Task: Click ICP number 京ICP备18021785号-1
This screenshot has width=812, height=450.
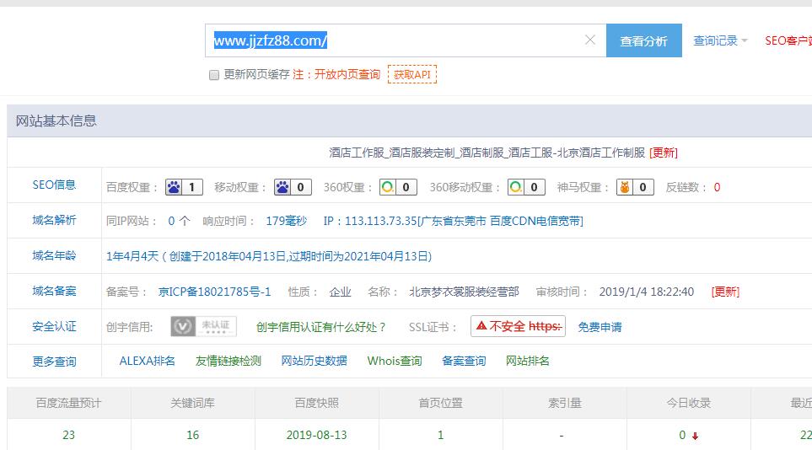Action: (x=214, y=292)
